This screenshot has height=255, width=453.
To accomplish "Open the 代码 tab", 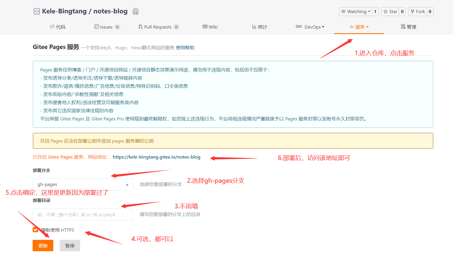I will point(57,27).
